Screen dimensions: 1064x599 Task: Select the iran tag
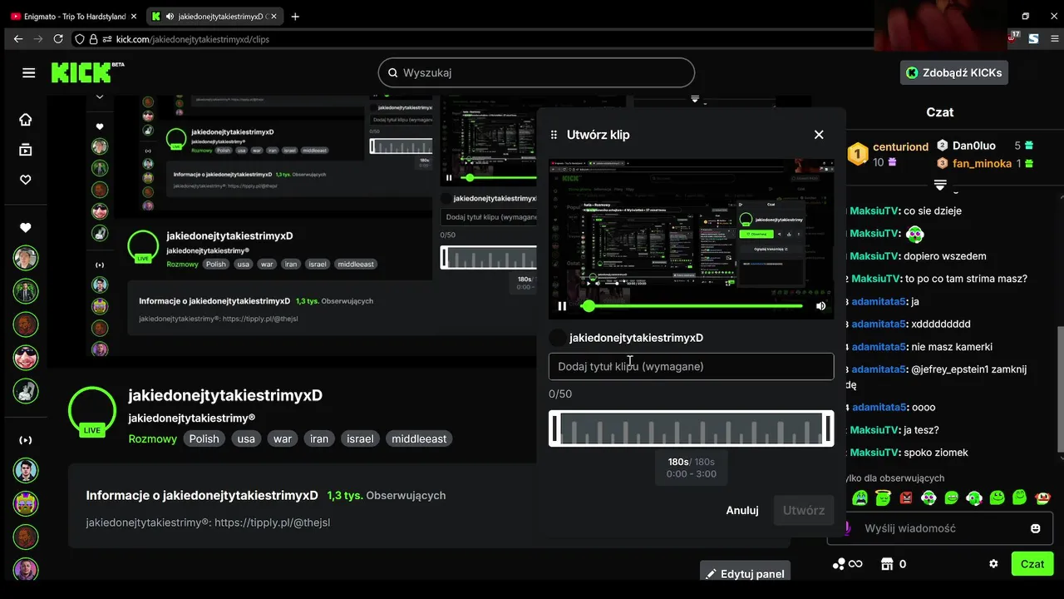pyautogui.click(x=319, y=438)
